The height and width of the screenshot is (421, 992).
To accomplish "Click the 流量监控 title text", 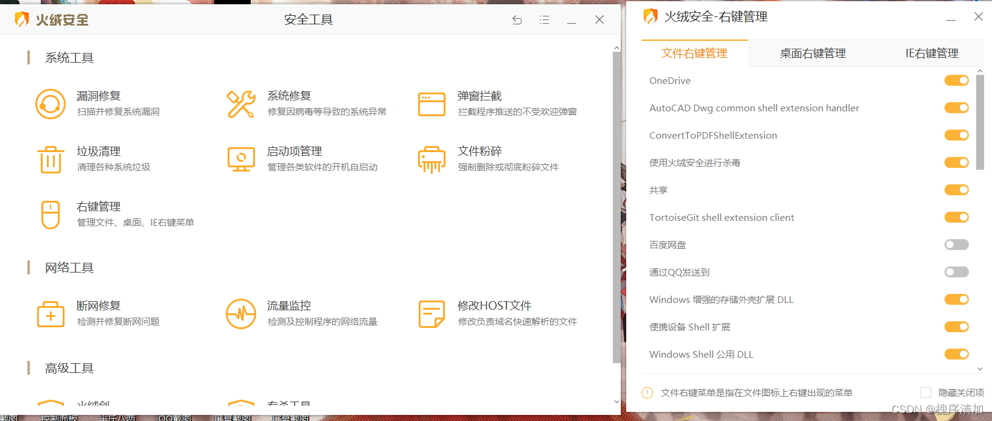I will coord(289,306).
